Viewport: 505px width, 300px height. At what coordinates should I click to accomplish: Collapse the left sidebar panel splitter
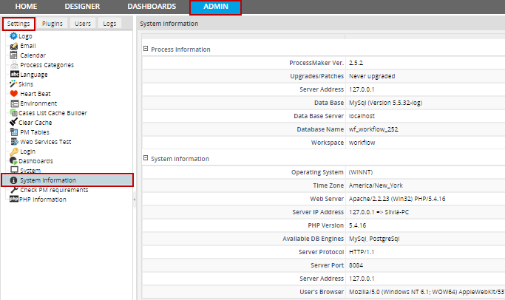(x=135, y=200)
